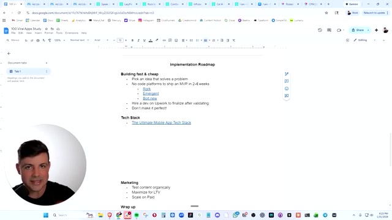Click the print icon in toolbar
The image size is (392, 220).
[x=38, y=40]
